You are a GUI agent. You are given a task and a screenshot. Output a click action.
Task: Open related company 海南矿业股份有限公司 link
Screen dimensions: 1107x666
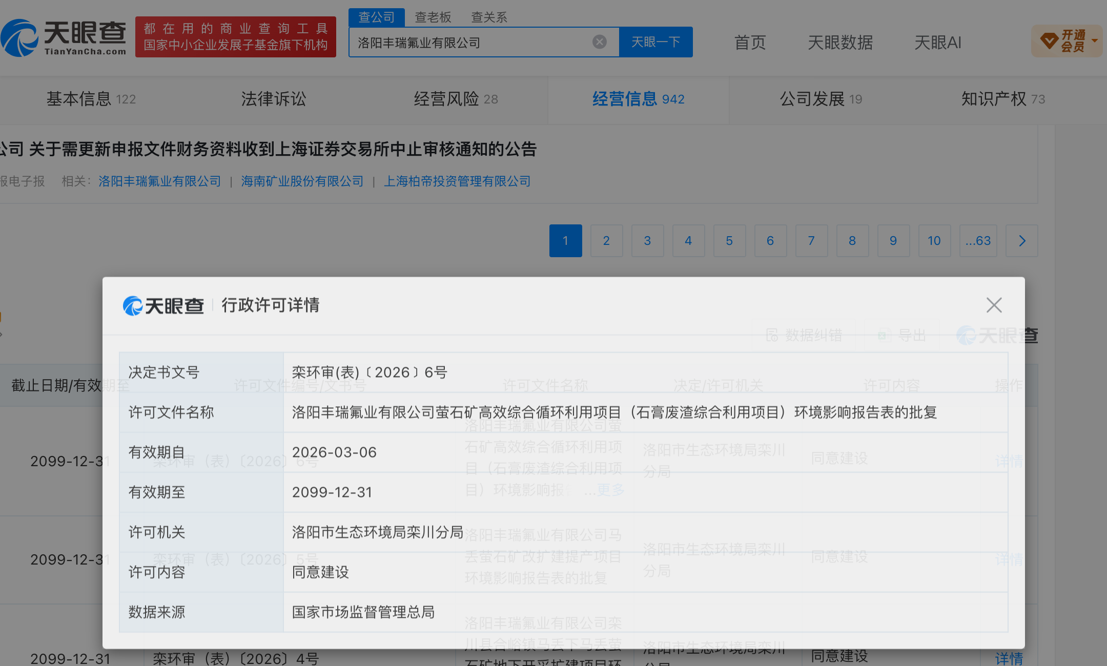(x=302, y=181)
